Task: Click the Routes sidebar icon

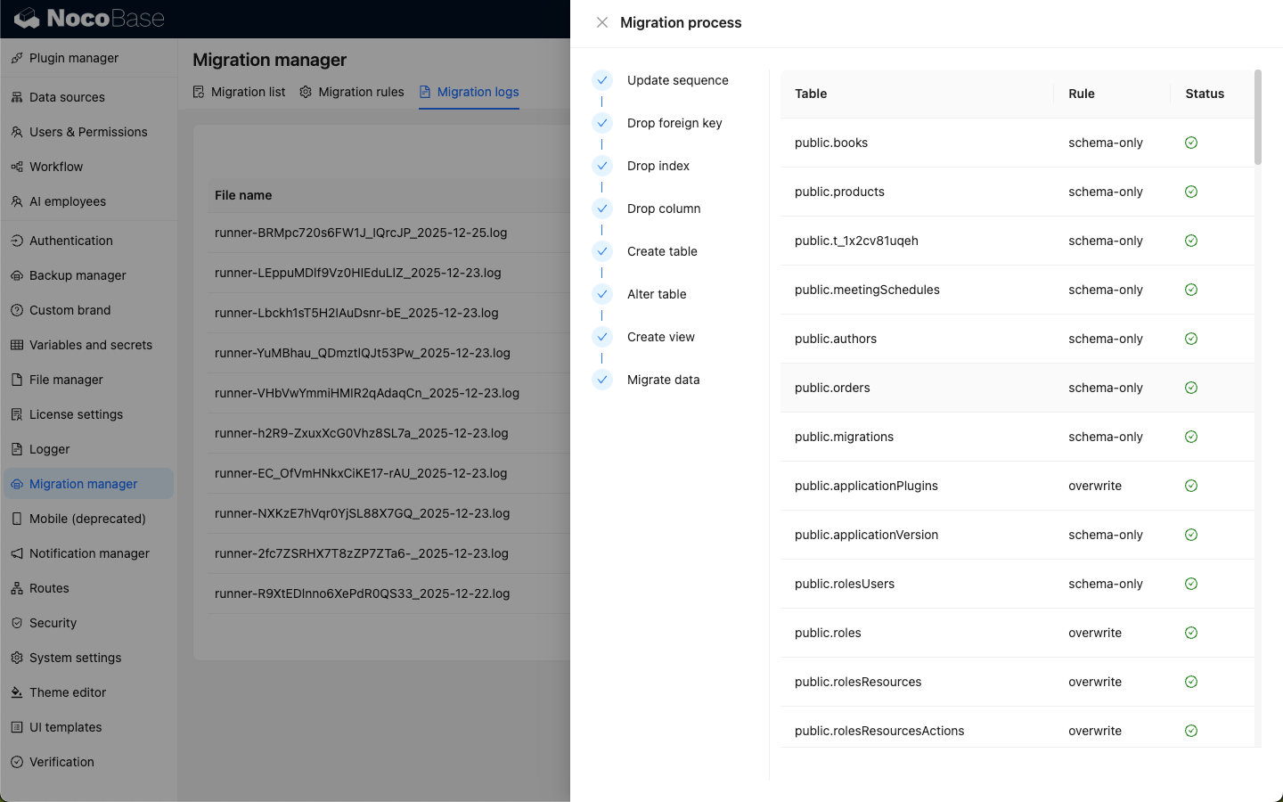Action: pos(17,588)
